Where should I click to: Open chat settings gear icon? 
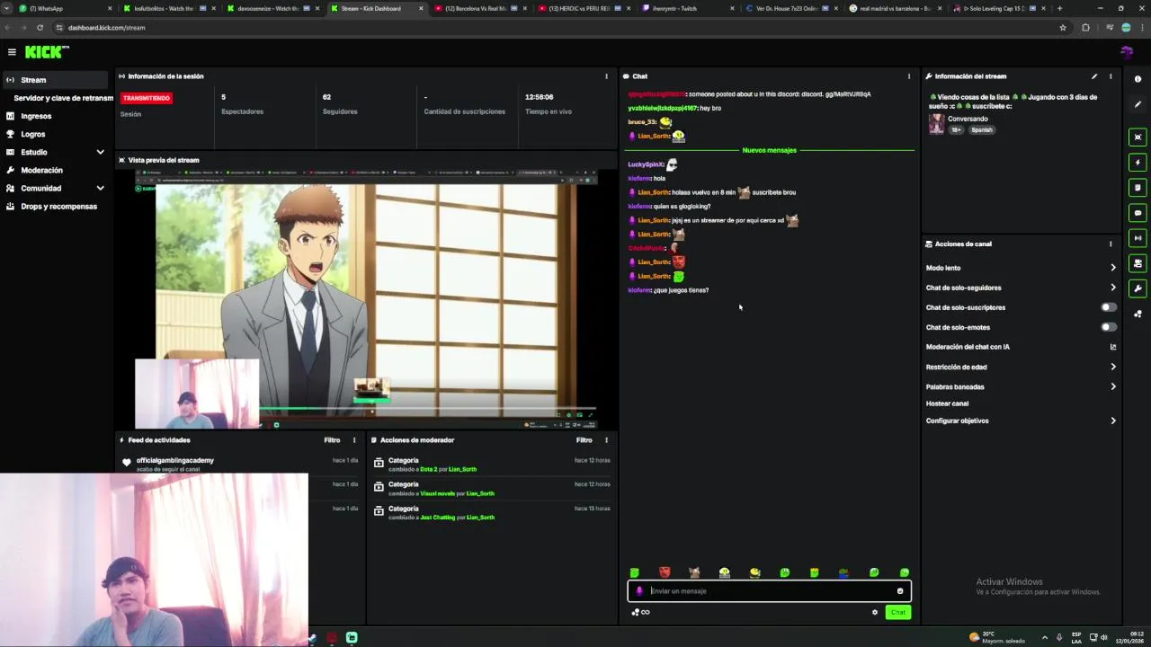[x=875, y=613]
